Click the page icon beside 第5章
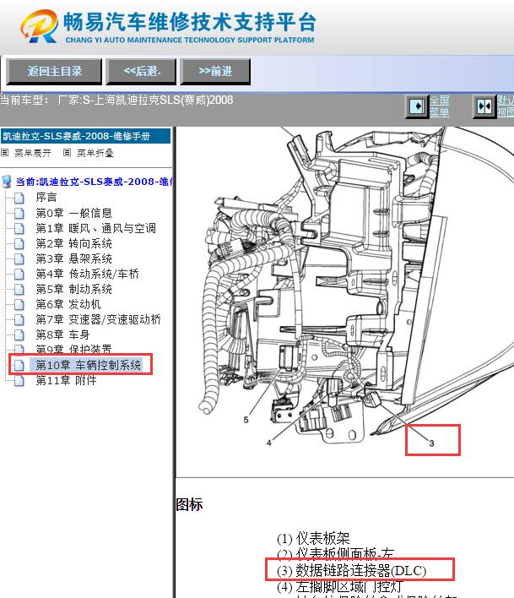The width and height of the screenshot is (514, 598). [19, 290]
